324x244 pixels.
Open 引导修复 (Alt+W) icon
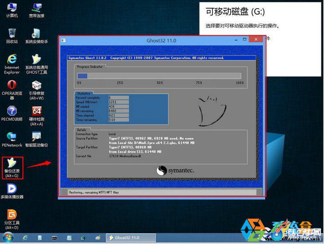(37, 90)
